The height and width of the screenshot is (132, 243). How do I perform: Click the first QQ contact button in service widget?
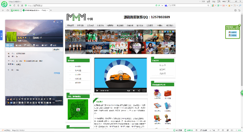tap(232, 32)
